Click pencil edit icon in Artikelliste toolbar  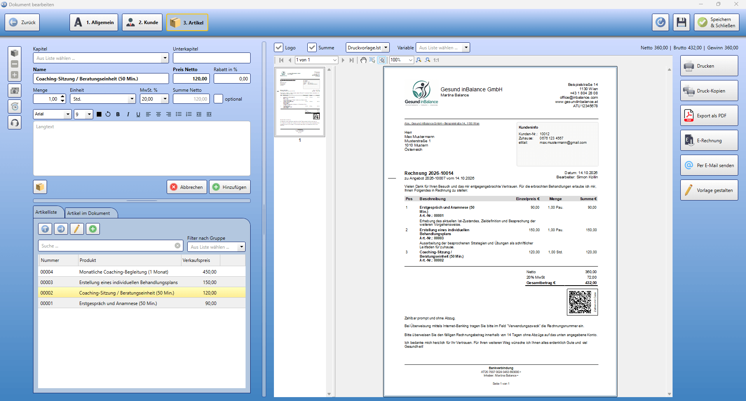coord(77,229)
